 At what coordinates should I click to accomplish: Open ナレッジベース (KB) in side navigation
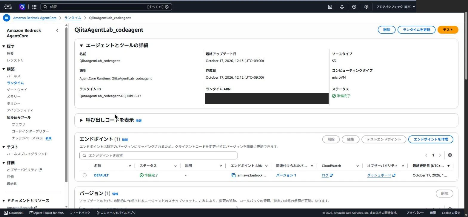click(27, 138)
